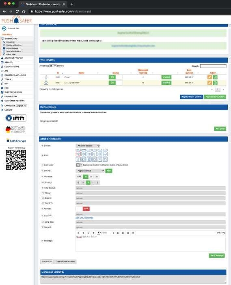The width and height of the screenshot is (231, 285).
Task: Click the Works with IFTTT badge
Action: (x=16, y=118)
